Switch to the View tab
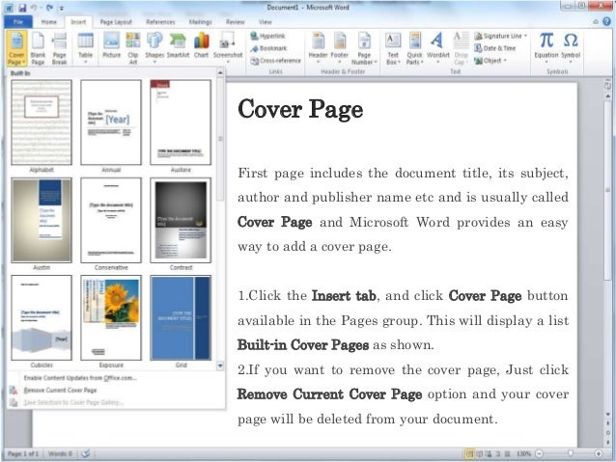 266,22
